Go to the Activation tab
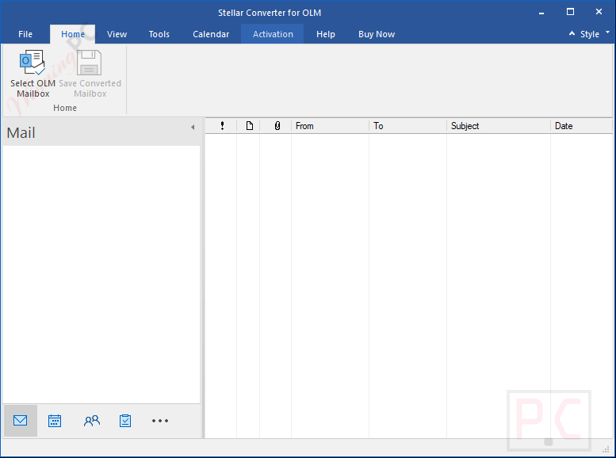The image size is (616, 458). [273, 34]
